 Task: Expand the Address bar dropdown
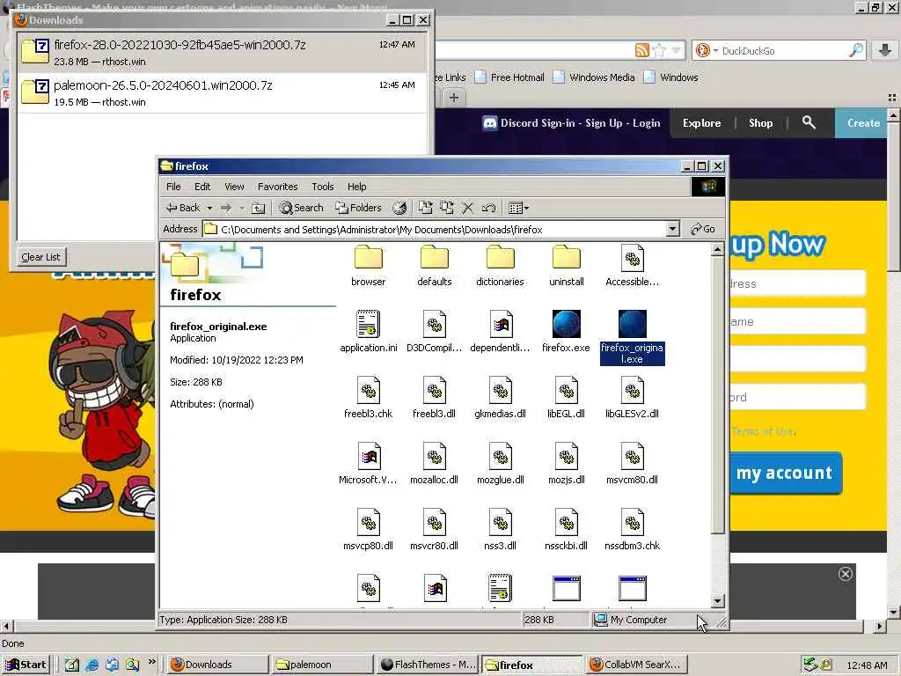pos(673,229)
